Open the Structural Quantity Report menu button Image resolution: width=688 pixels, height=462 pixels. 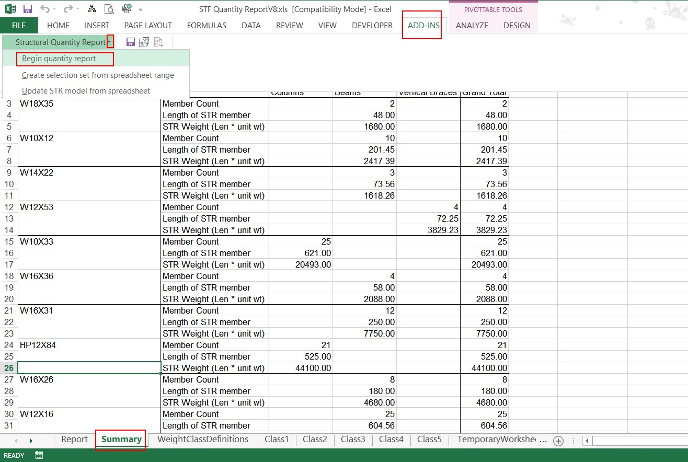(x=58, y=42)
